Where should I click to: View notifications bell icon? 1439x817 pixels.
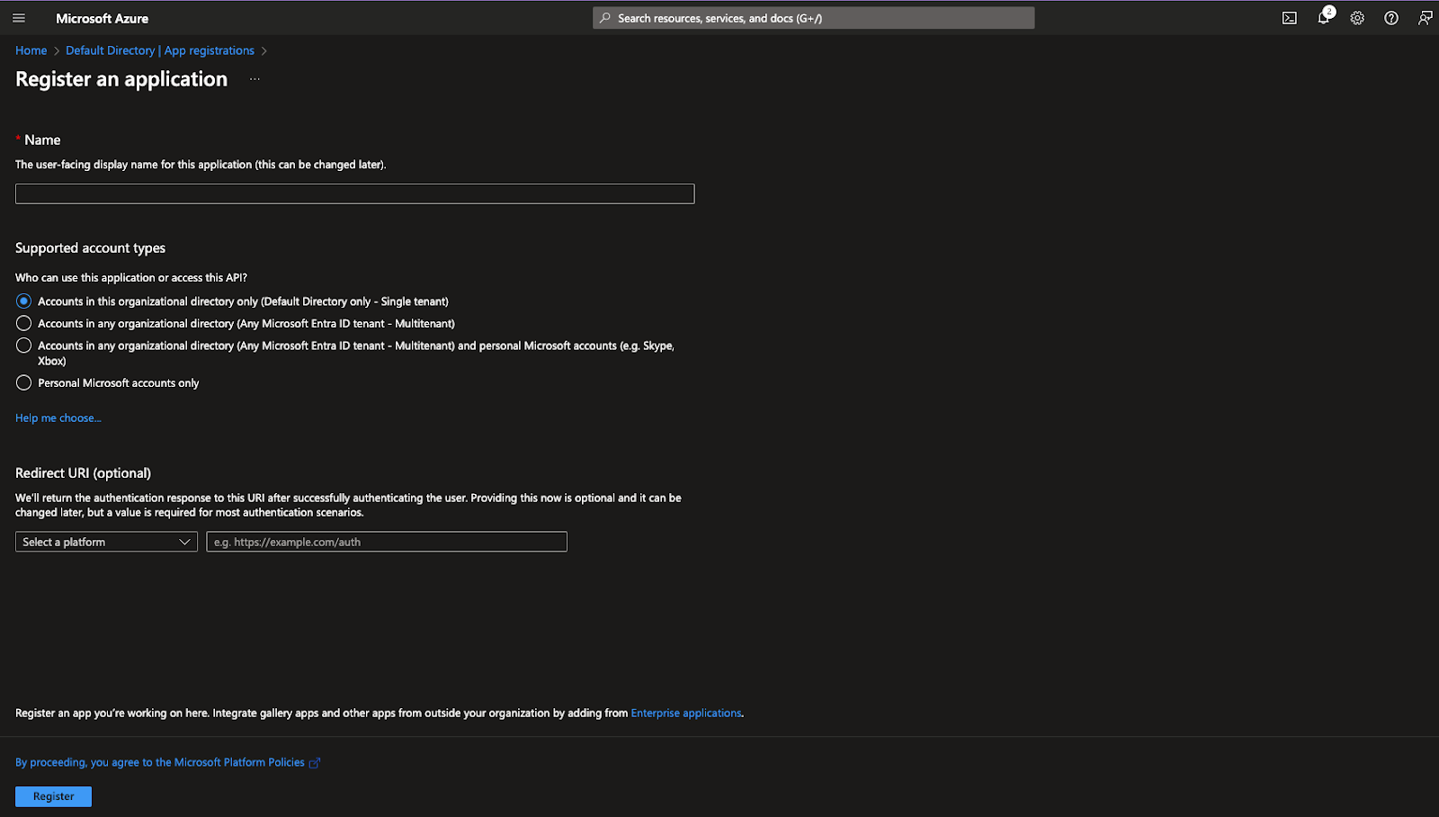coord(1324,18)
